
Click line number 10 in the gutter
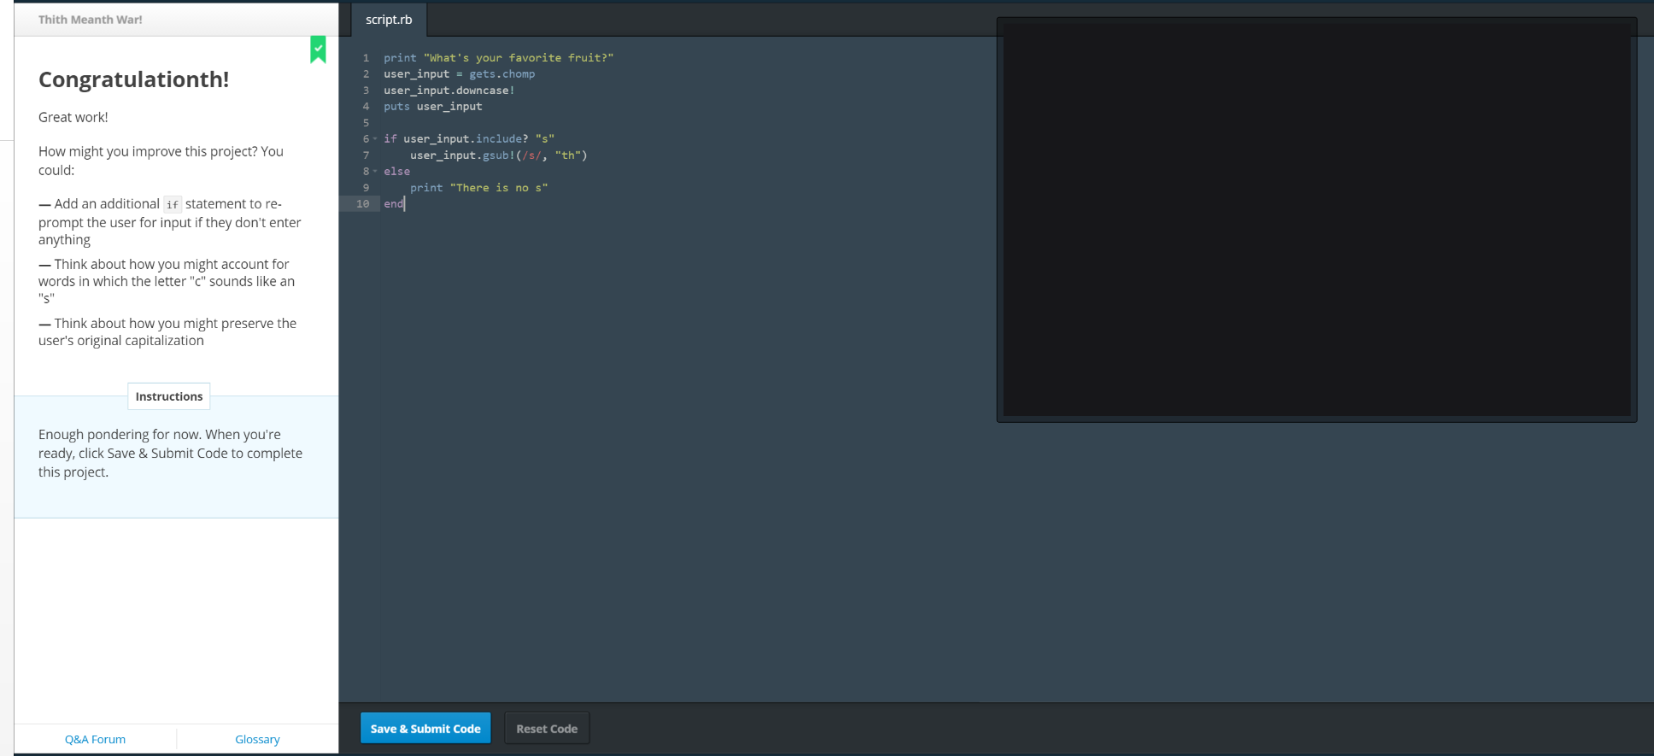[x=363, y=204]
